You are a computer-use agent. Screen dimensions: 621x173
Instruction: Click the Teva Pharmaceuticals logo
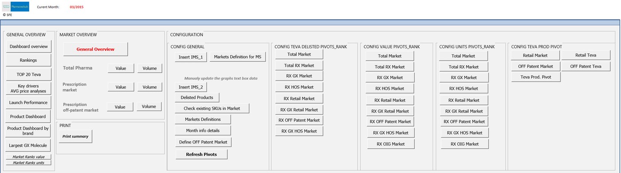(x=16, y=6)
